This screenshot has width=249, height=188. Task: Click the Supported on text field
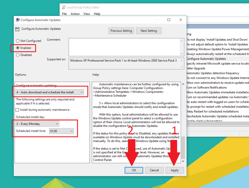pyautogui.click(x=124, y=64)
